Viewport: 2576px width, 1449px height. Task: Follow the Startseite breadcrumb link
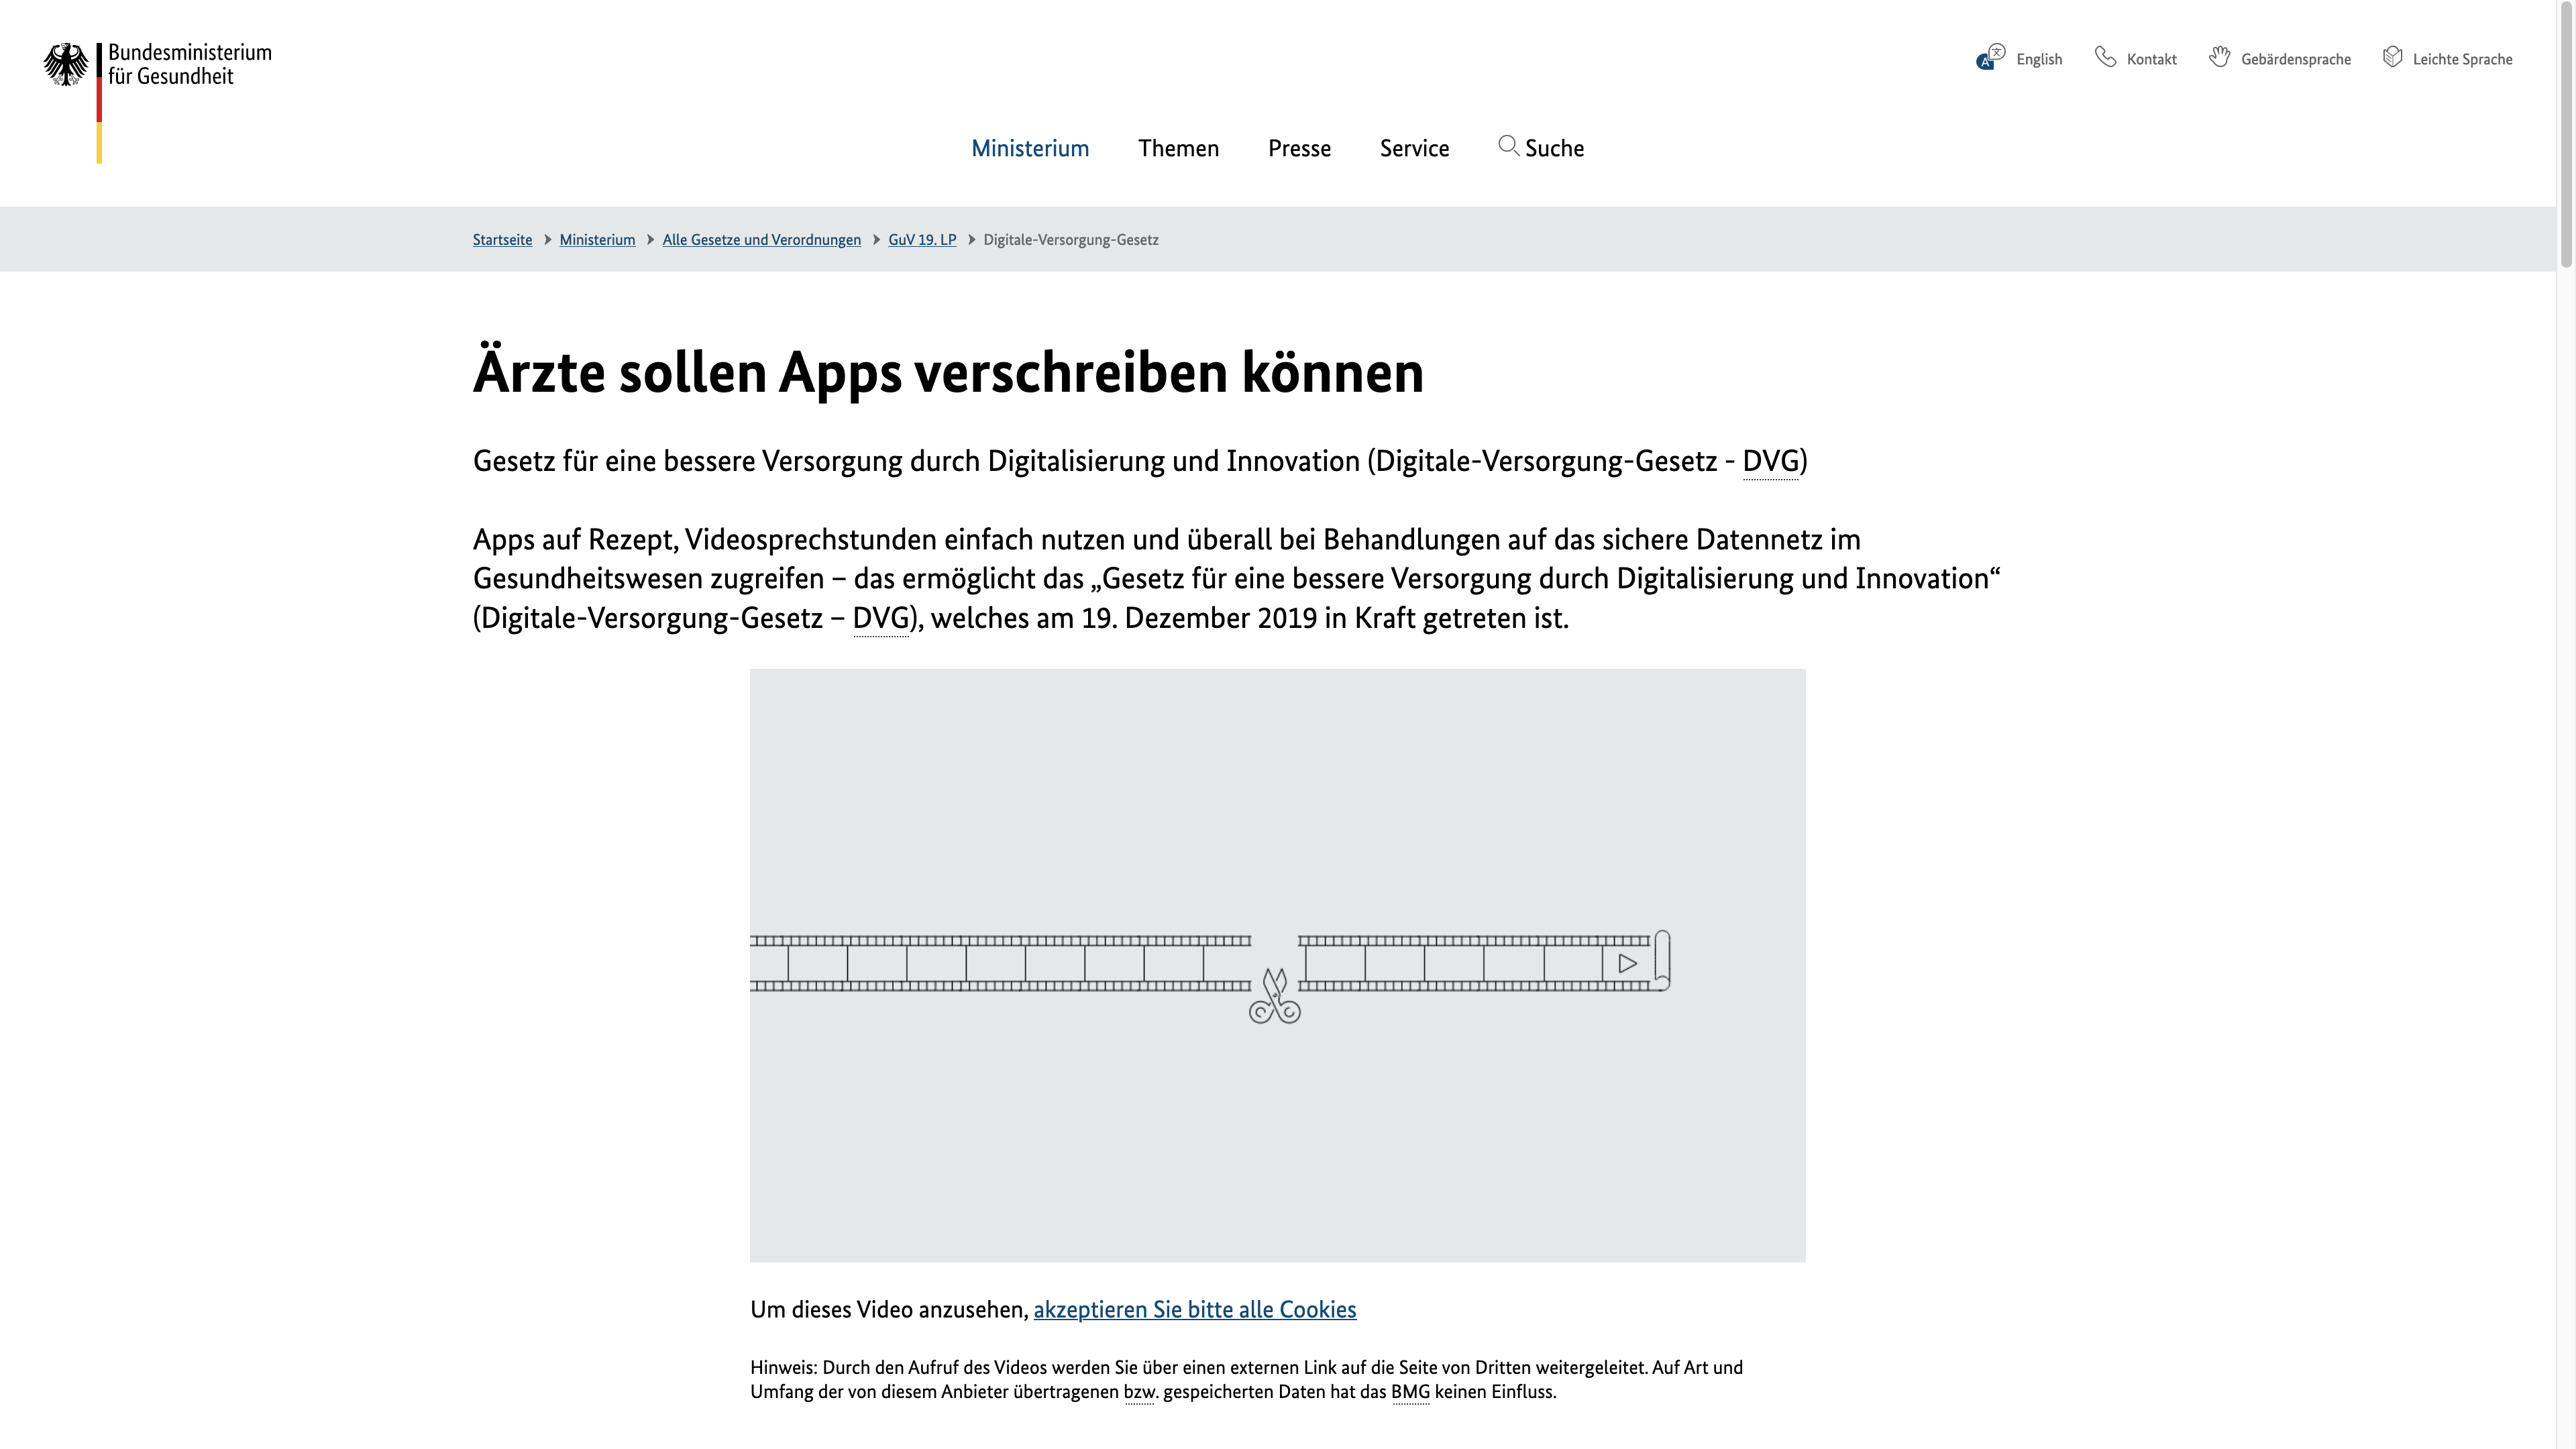tap(502, 239)
